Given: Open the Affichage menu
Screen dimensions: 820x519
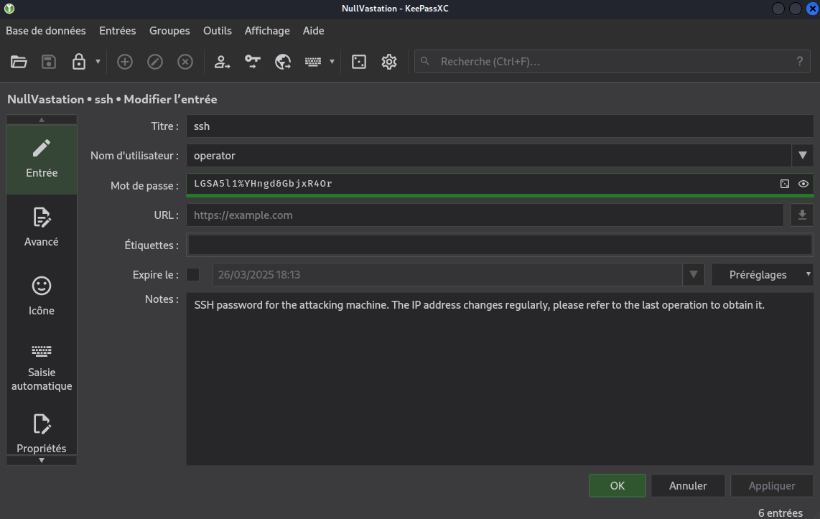Looking at the screenshot, I should 267,31.
